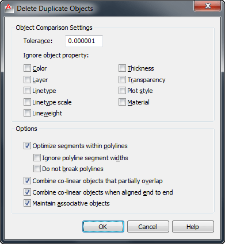Enable the Transparency checkbox
The image size is (225, 244).
(122, 80)
